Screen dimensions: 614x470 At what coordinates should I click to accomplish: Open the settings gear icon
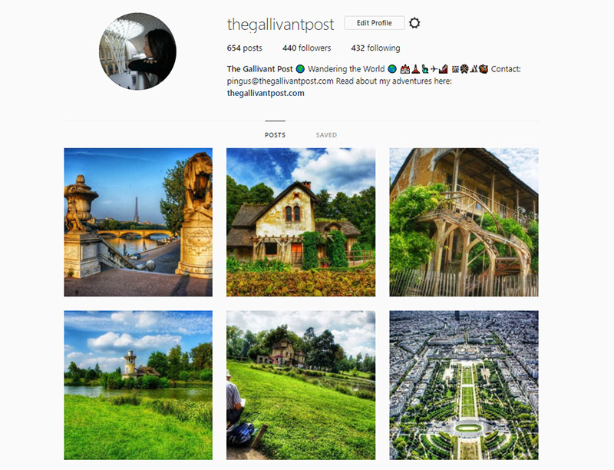click(414, 23)
